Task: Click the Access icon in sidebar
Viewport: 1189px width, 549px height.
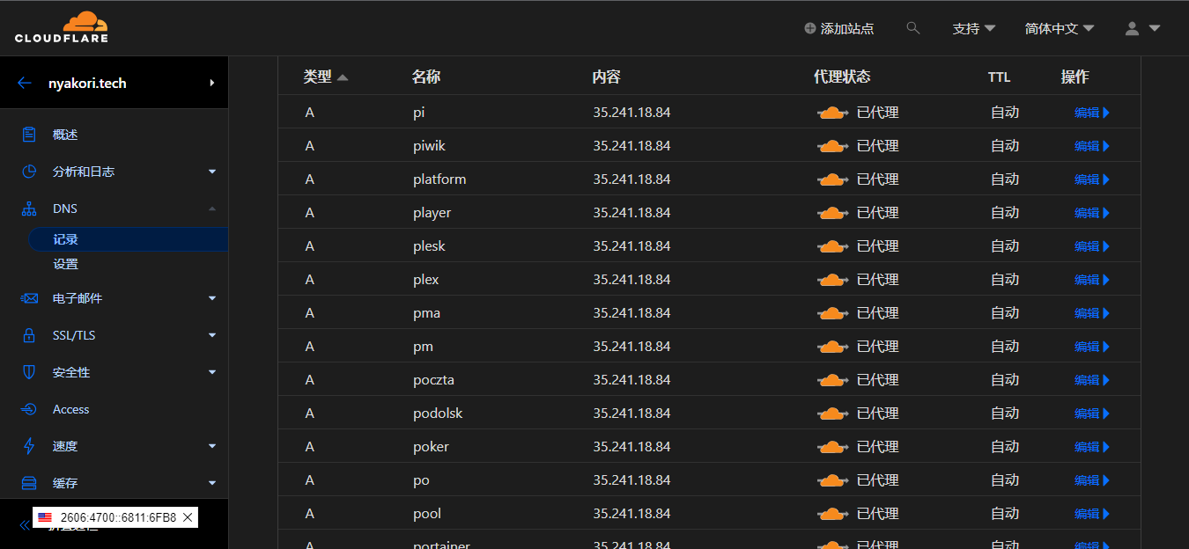Action: (x=29, y=409)
